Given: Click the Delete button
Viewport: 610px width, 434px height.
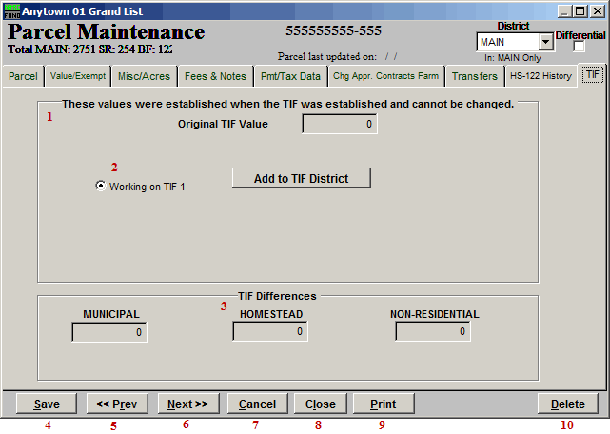Looking at the screenshot, I should pos(567,404).
